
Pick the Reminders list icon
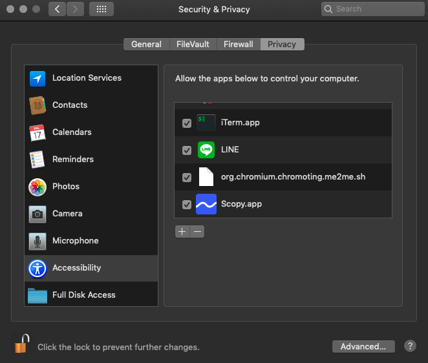[x=37, y=160]
